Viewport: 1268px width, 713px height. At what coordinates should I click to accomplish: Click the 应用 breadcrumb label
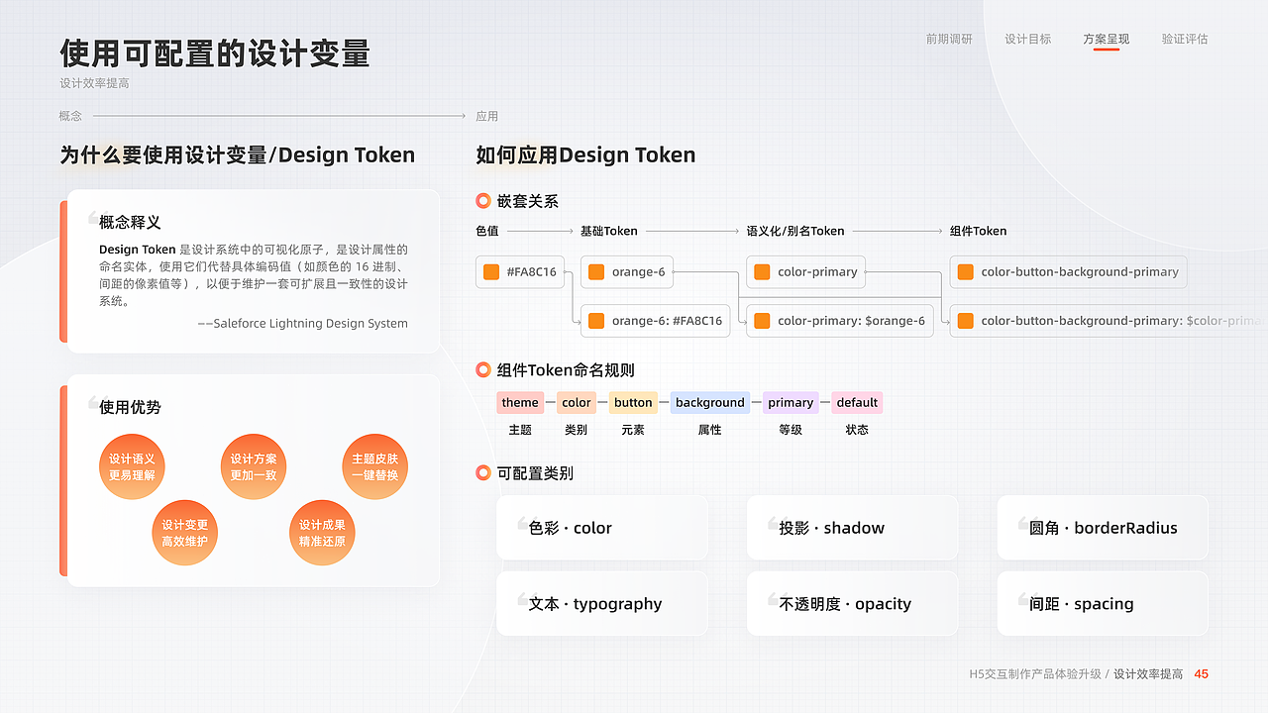point(487,116)
